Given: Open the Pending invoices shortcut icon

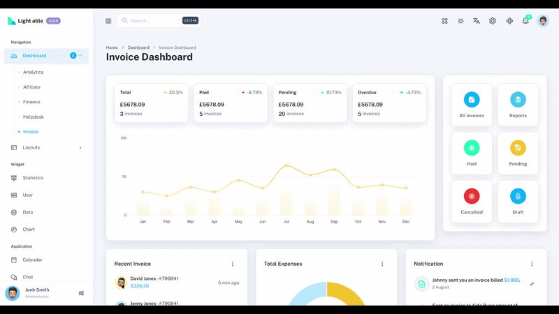Looking at the screenshot, I should (x=518, y=148).
